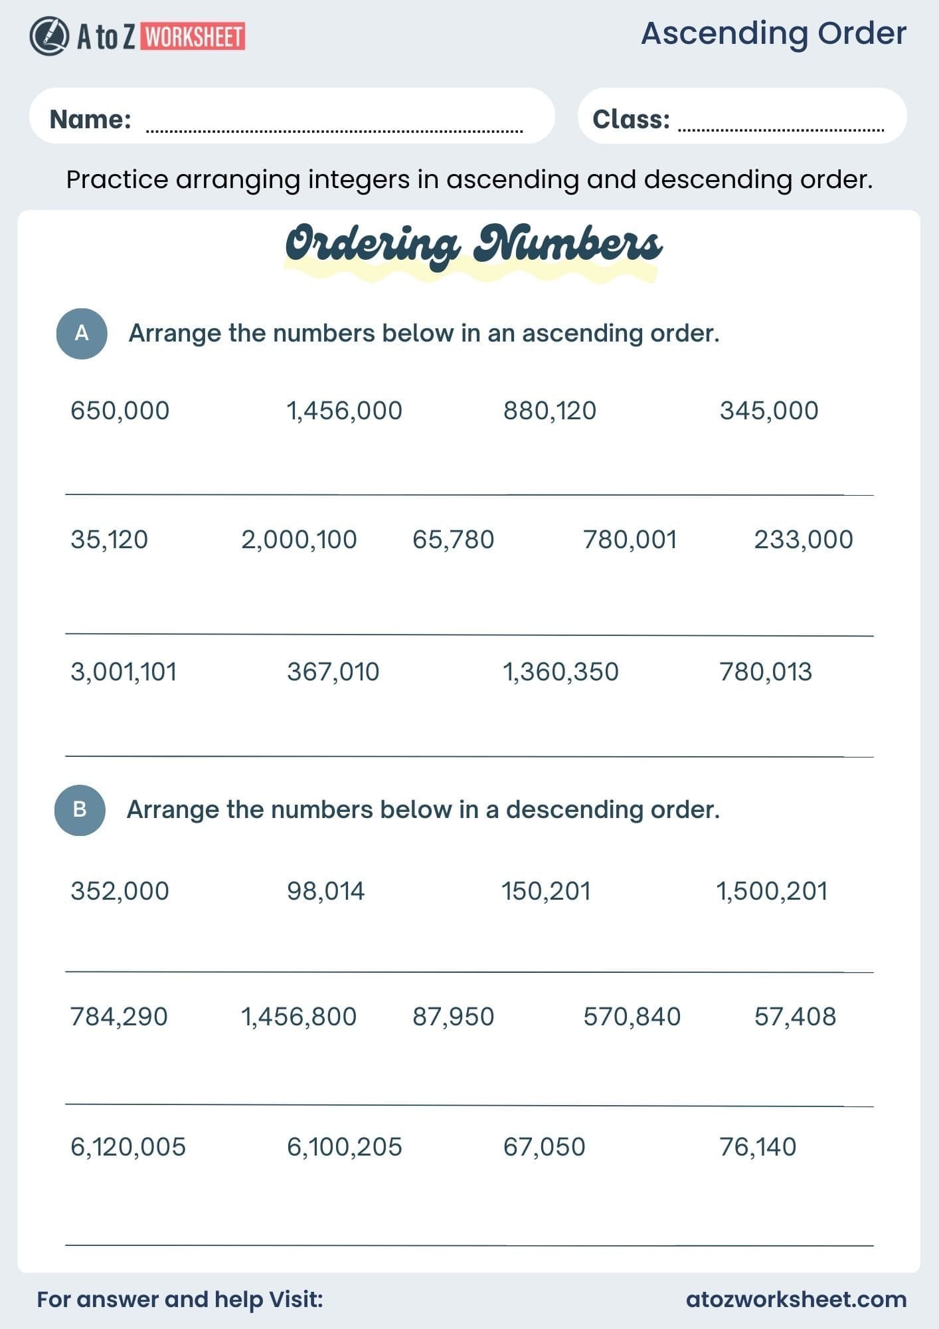939x1329 pixels.
Task: Select the number 1,456,000
Action: tap(344, 411)
